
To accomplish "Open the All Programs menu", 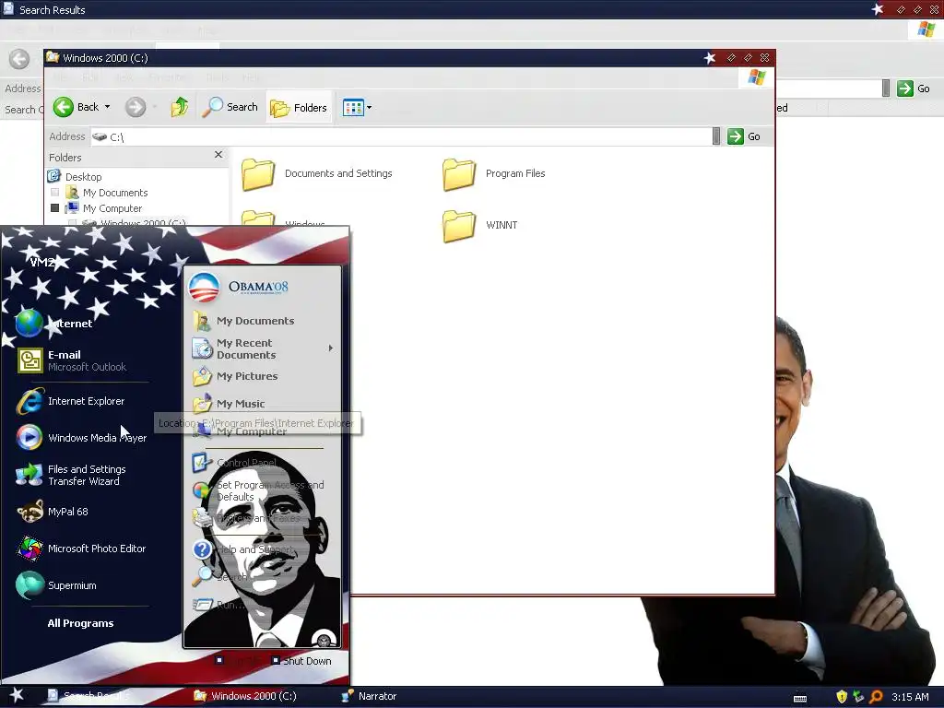I will 81,623.
